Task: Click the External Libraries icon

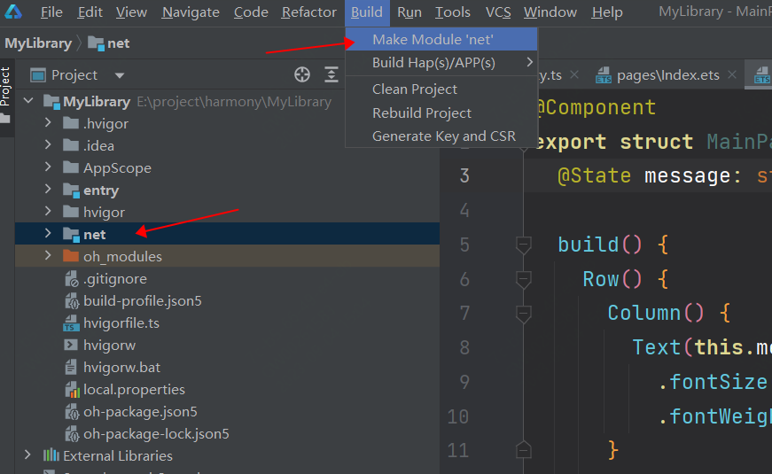Action: pos(51,456)
